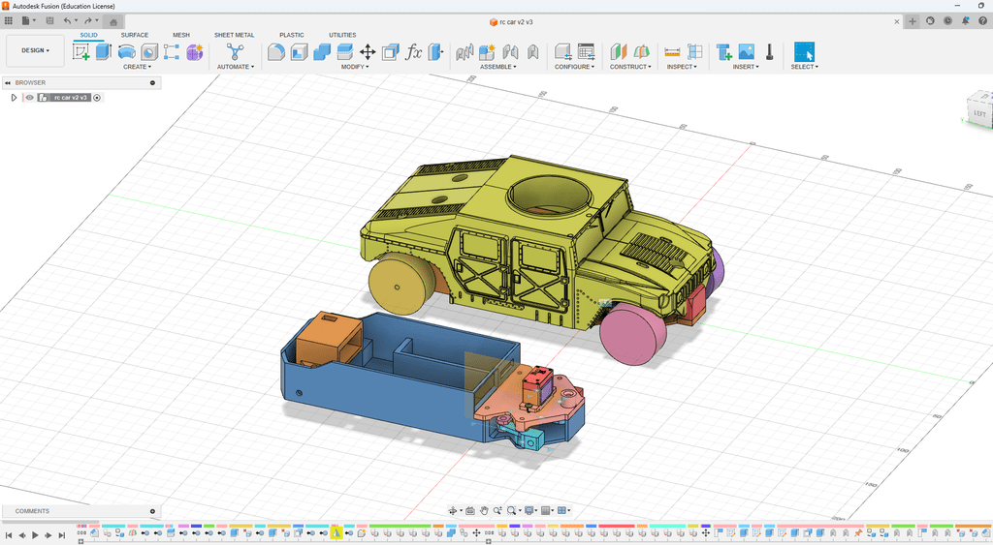Close the rc car v2 v3 document tab
Screen dimensions: 993x545
(x=897, y=21)
